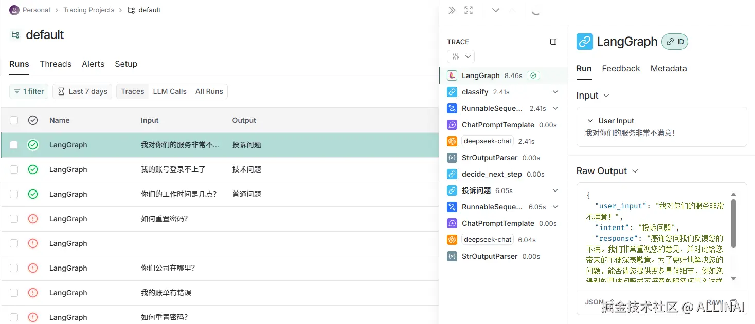Click red error icon for 我的账单有错误 run
This screenshot has width=755, height=324.
[33, 293]
